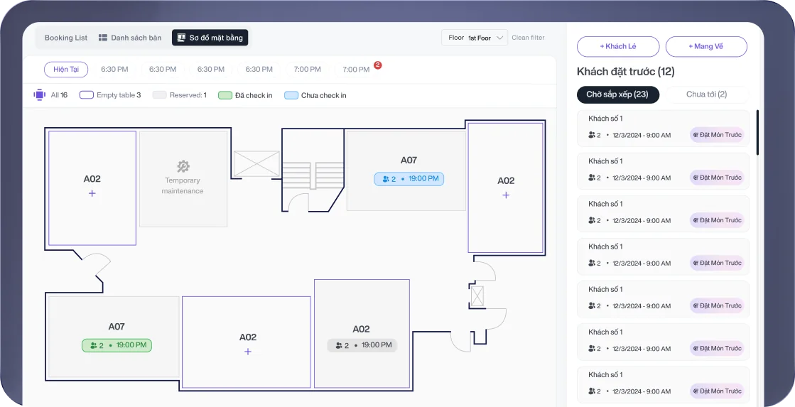This screenshot has width=795, height=407.
Task: Click the reservation list scrollbar
Action: coord(757,132)
